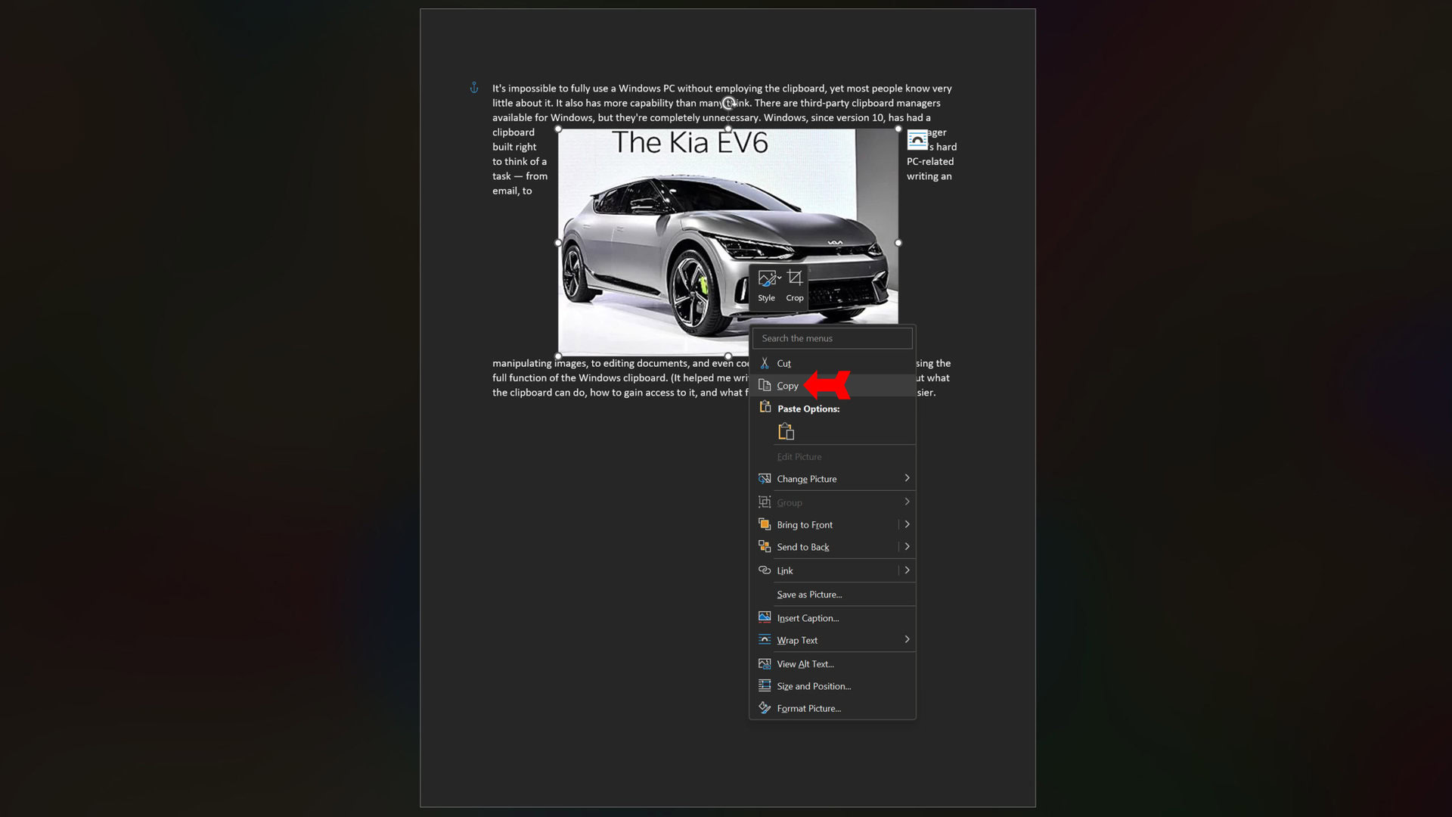The image size is (1452, 817).
Task: Select the Cut option in context menu
Action: [x=785, y=362]
